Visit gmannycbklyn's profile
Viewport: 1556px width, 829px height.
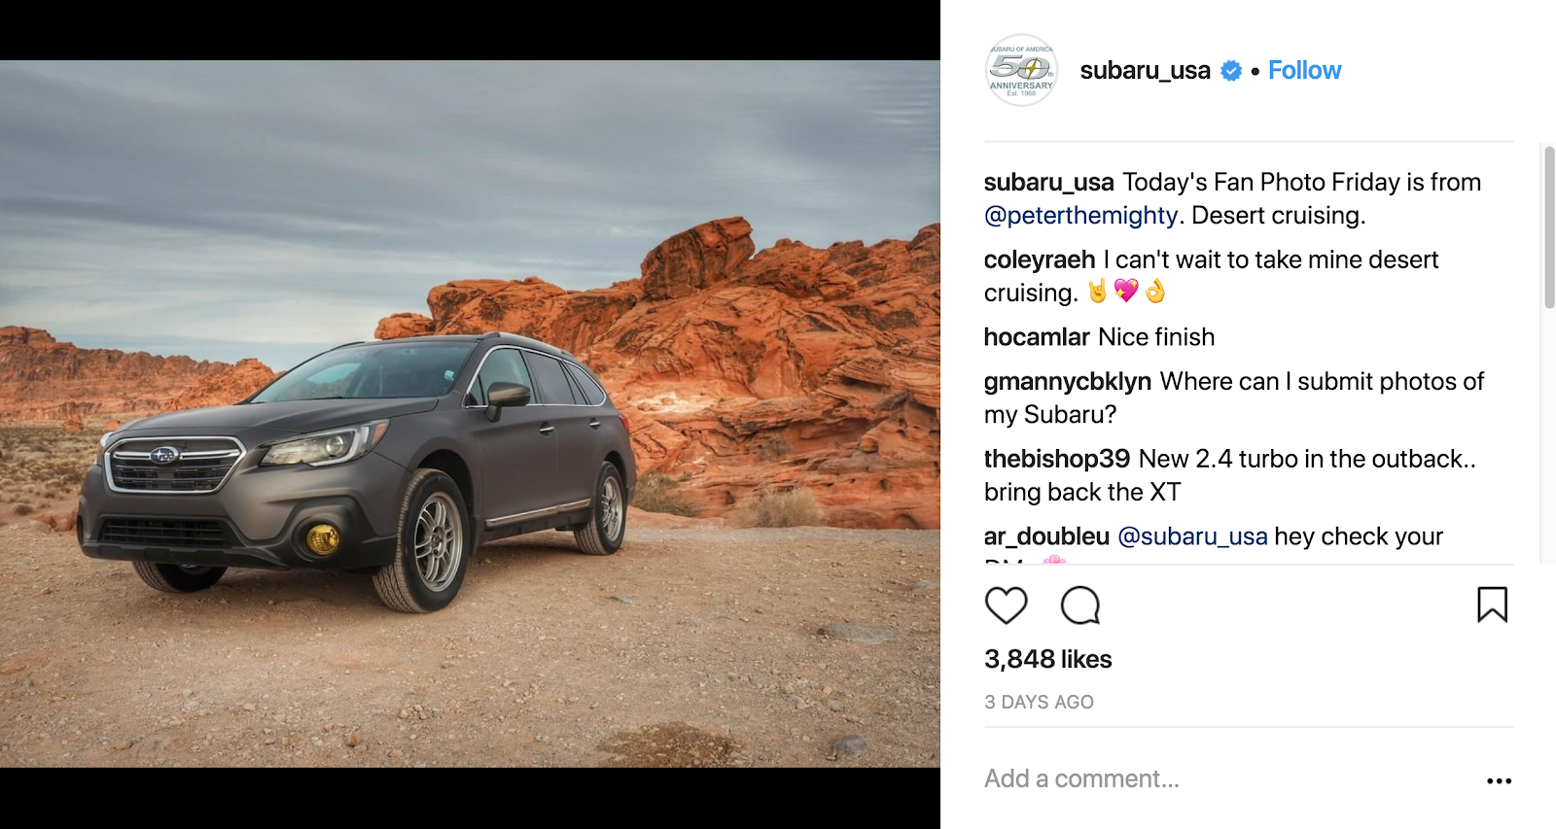point(1068,381)
